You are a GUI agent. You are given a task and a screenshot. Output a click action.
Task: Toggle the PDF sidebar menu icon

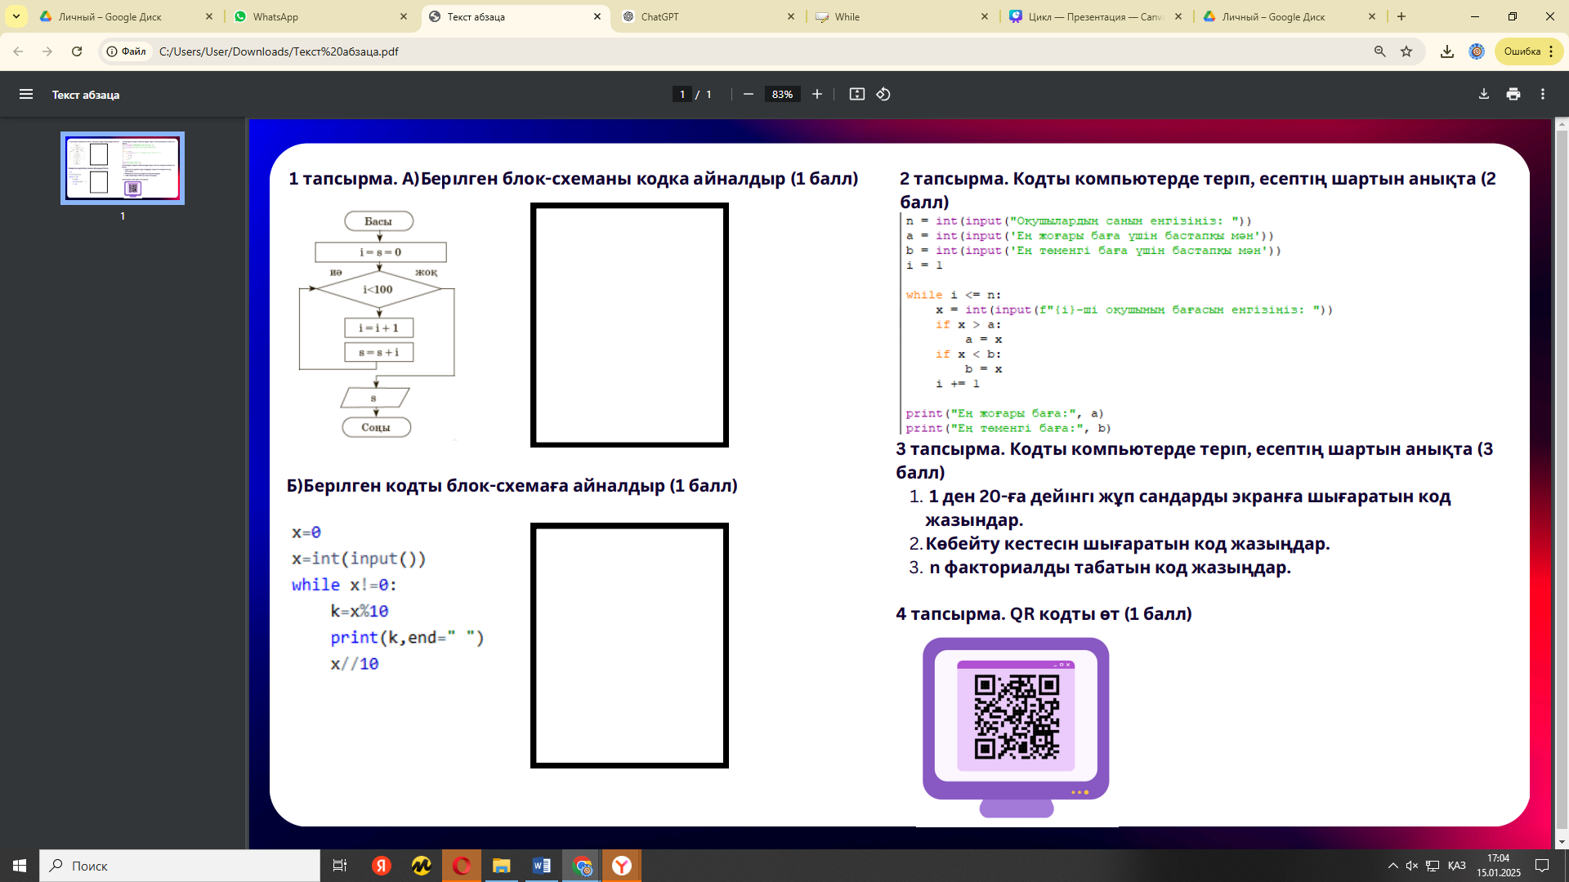pos(26,94)
